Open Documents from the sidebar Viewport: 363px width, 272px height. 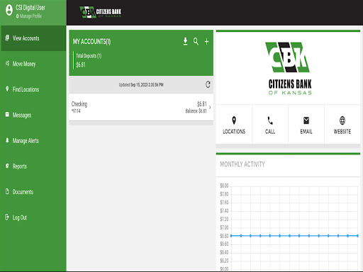33,192
